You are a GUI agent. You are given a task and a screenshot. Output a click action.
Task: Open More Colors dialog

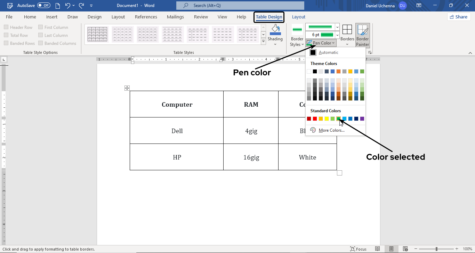331,130
